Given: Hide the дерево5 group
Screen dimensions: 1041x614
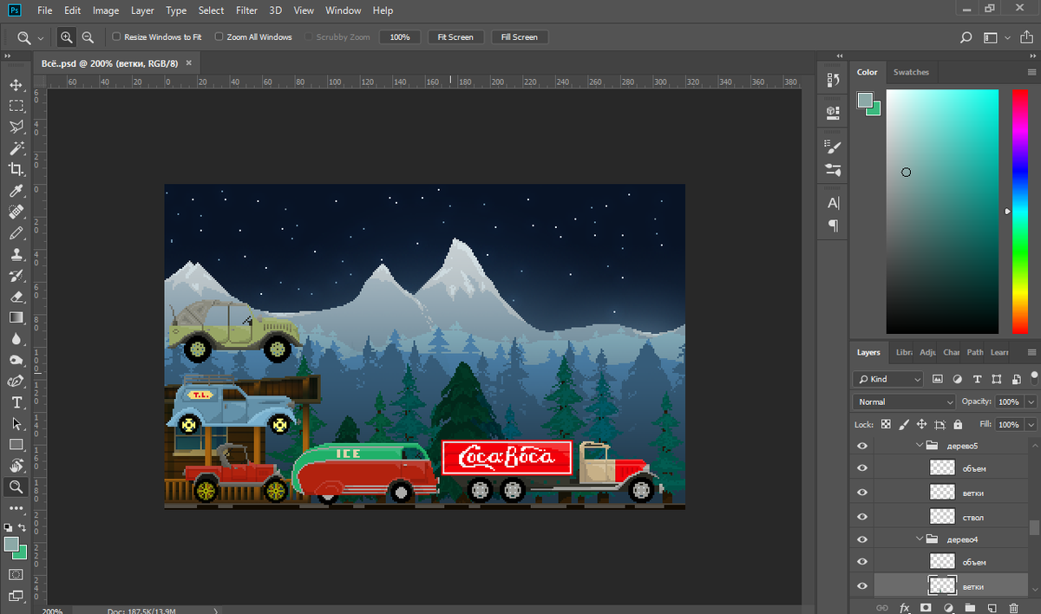Looking at the screenshot, I should tap(861, 445).
